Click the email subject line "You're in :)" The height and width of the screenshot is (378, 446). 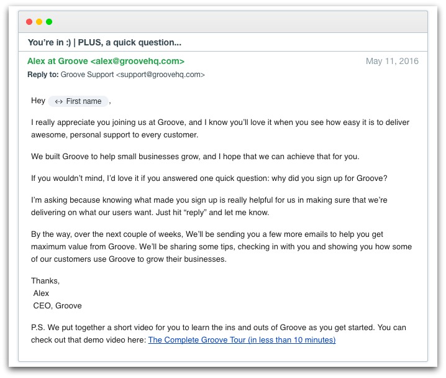tap(104, 42)
